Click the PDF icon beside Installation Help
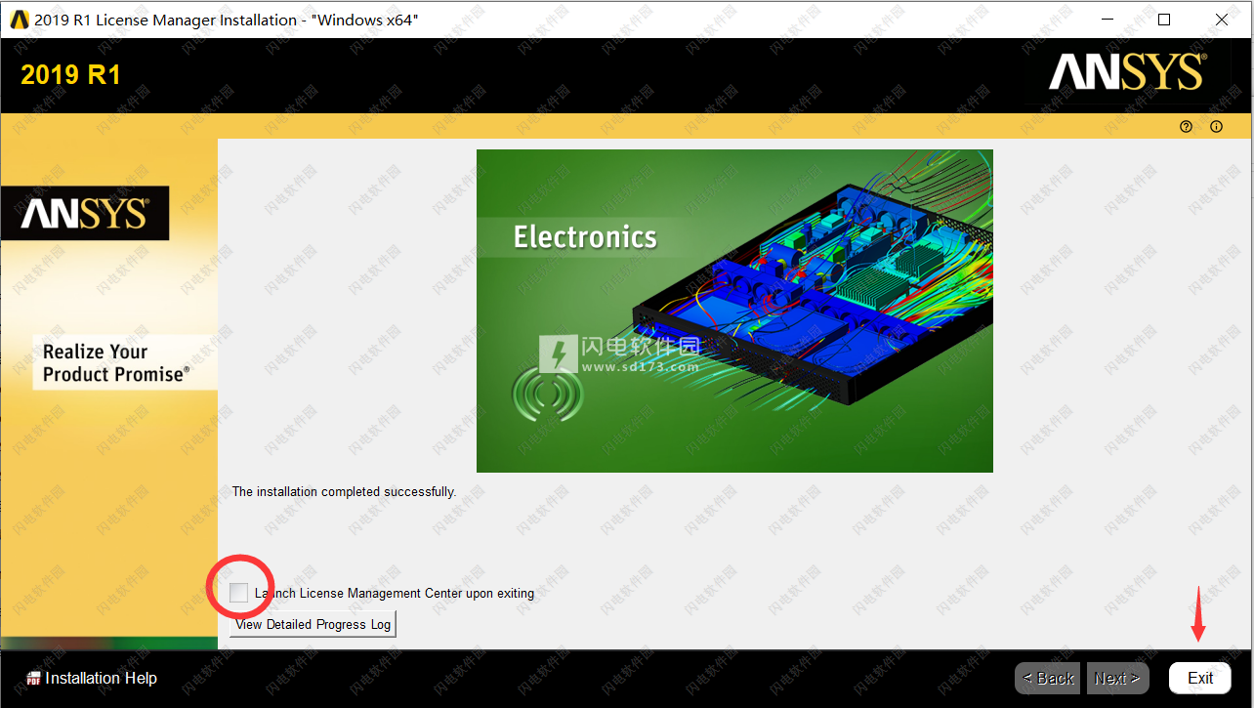The width and height of the screenshot is (1254, 708). click(x=33, y=678)
